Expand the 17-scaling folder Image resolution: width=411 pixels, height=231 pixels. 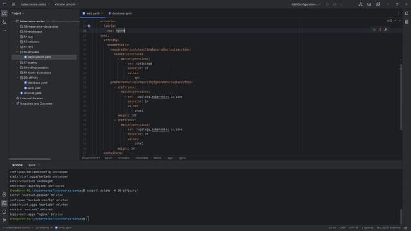click(x=17, y=62)
